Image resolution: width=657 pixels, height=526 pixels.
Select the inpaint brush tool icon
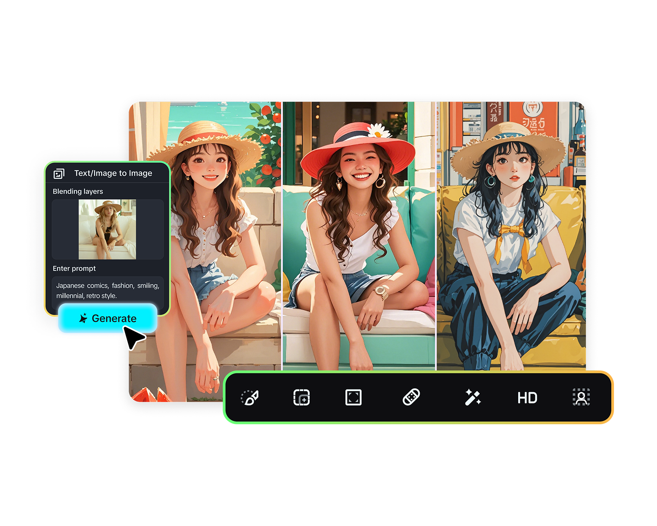pyautogui.click(x=250, y=398)
